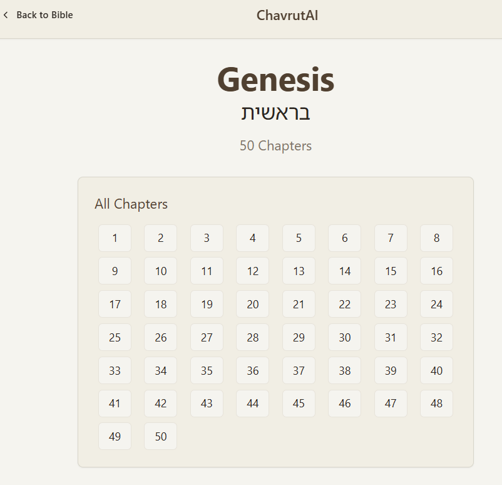Go to chapter 33

coord(115,370)
